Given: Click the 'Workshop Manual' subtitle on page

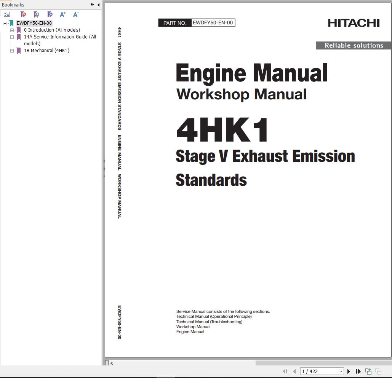Looking at the screenshot, I should click(242, 94).
